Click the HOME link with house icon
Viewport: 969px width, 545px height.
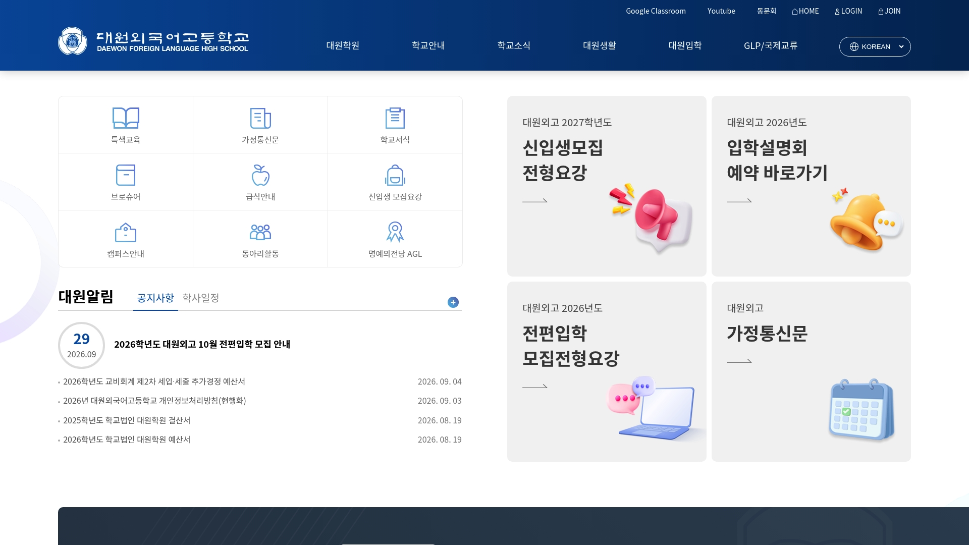805,11
